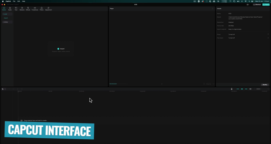Image resolution: width=271 pixels, height=144 pixels.
Task: Open the volume menu bar icon
Action: 238,1
